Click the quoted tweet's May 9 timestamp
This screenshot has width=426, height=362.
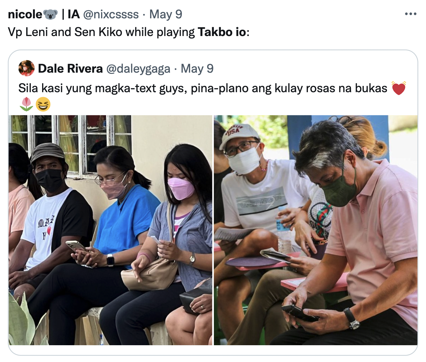click(197, 69)
